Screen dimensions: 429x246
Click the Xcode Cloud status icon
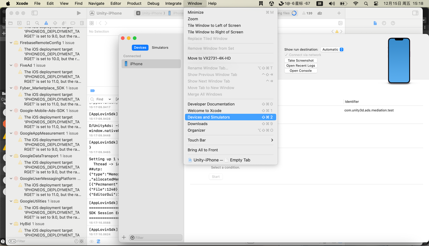(319, 13)
